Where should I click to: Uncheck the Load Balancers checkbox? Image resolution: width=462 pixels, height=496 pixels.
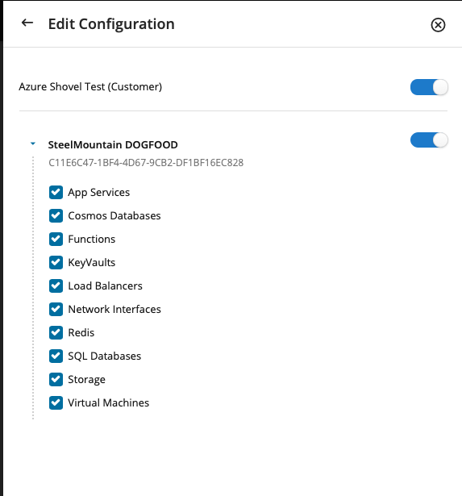56,286
